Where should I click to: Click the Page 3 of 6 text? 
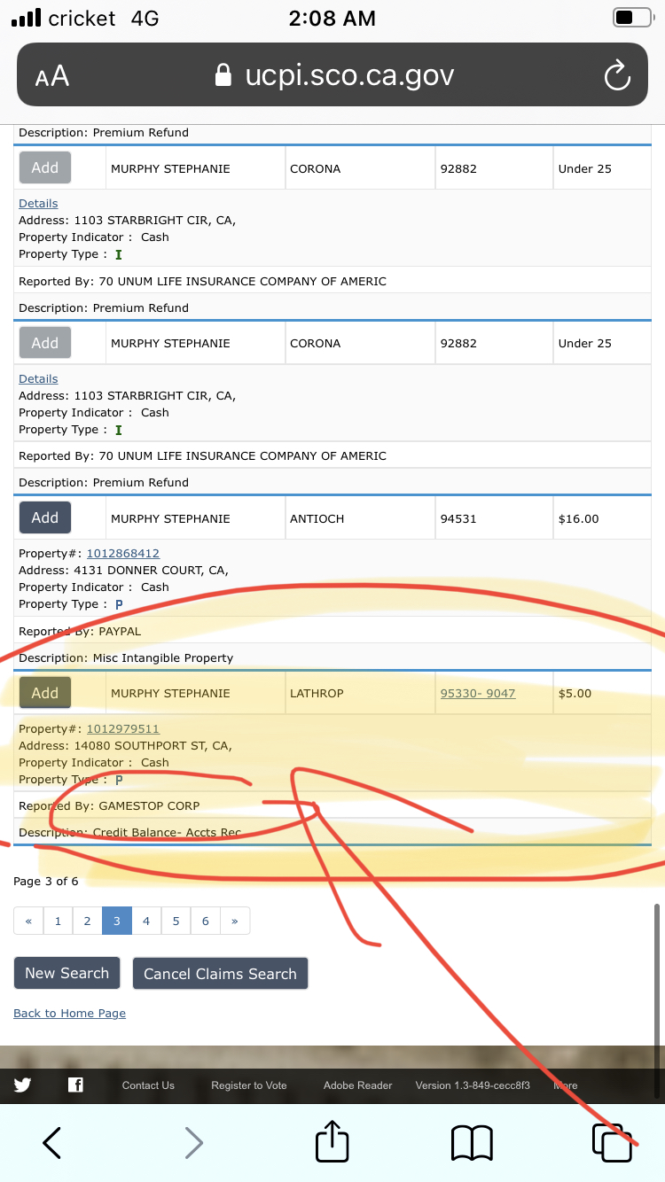pyautogui.click(x=46, y=882)
